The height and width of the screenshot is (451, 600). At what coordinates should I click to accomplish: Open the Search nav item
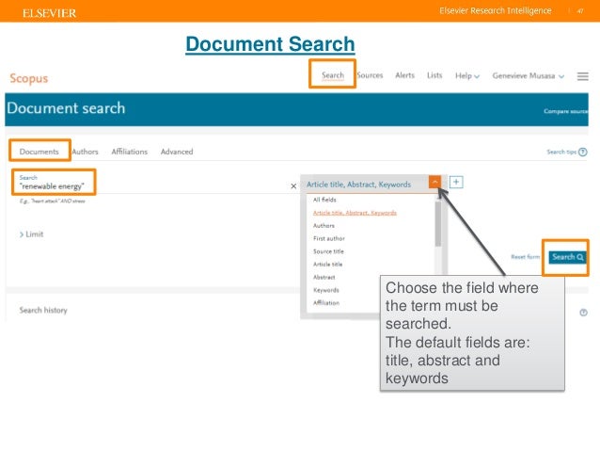click(333, 75)
